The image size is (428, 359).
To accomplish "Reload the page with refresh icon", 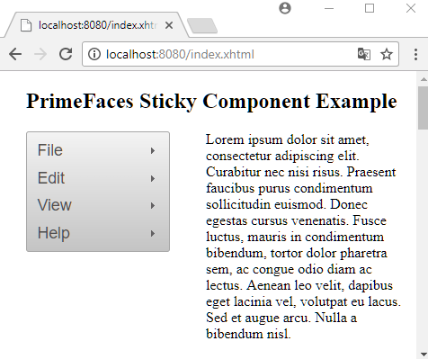I will coord(66,54).
